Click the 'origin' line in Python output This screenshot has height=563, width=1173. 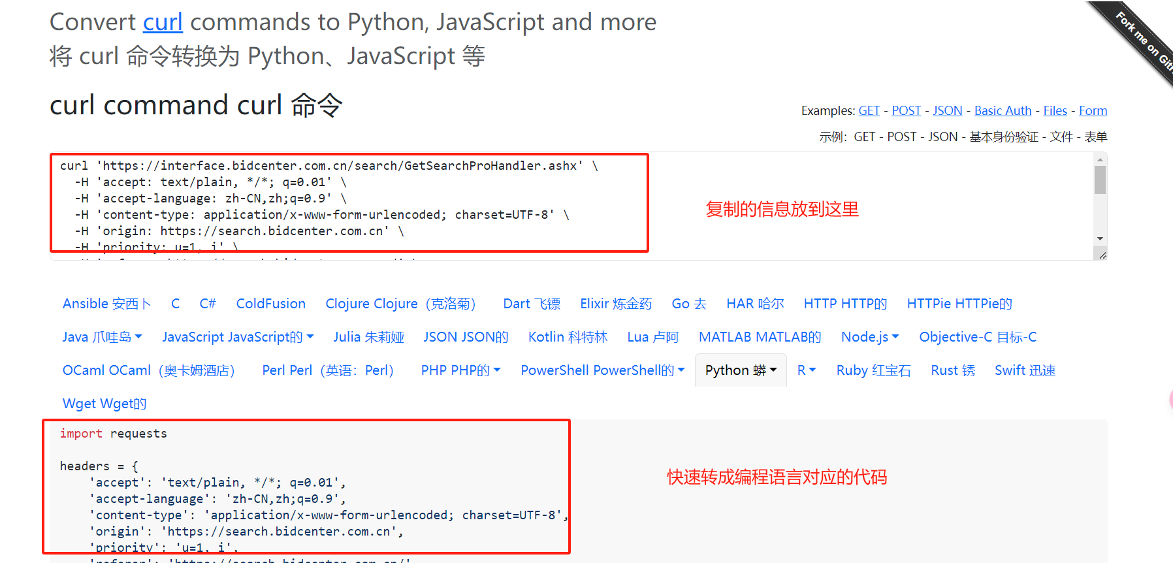point(246,532)
